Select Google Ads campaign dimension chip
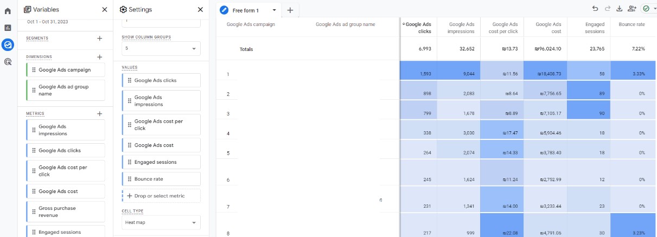Image resolution: width=657 pixels, height=237 pixels. click(65, 70)
